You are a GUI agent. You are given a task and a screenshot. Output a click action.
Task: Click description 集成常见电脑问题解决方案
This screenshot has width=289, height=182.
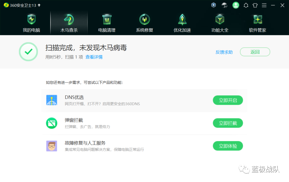pos(88,149)
